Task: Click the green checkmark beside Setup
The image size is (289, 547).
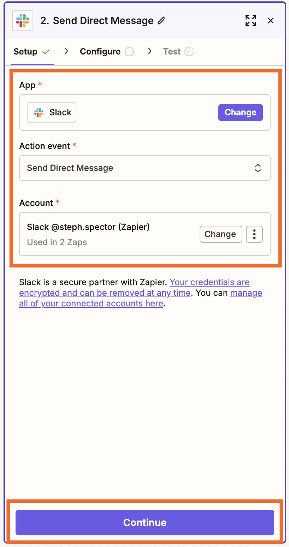Action: point(46,51)
